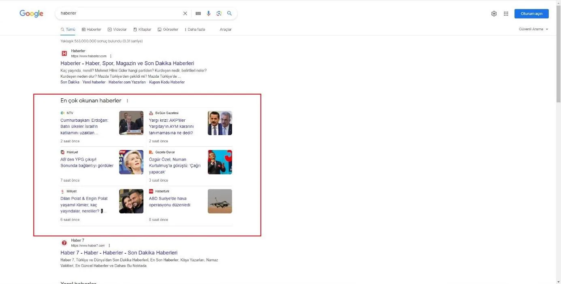Switch to the Videolar tab
The height and width of the screenshot is (284, 561).
(x=117, y=30)
